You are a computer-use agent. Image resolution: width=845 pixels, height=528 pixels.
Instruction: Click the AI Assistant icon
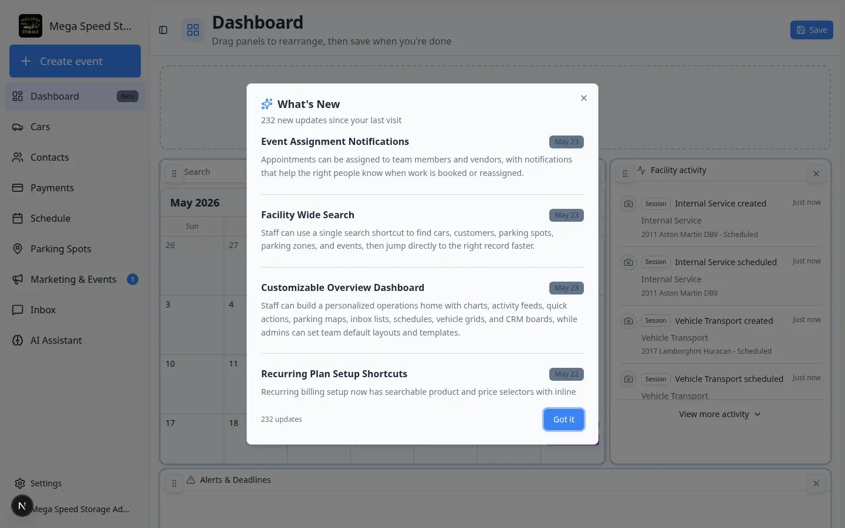coord(18,340)
